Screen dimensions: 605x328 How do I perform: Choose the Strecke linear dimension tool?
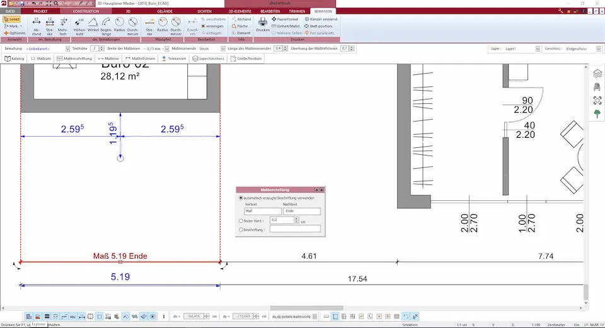pyautogui.click(x=50, y=26)
